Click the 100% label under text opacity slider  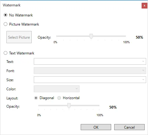(x=100, y=115)
